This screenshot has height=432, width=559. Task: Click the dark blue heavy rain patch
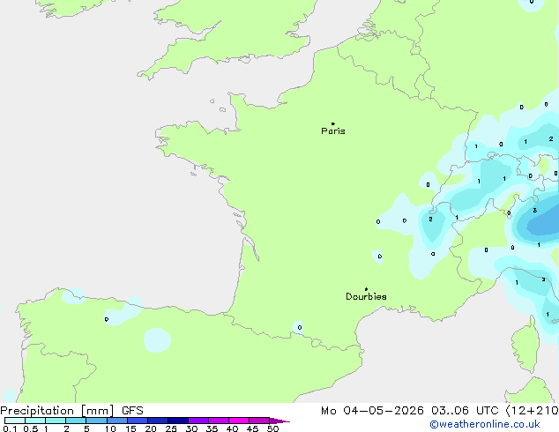pyautogui.click(x=543, y=222)
